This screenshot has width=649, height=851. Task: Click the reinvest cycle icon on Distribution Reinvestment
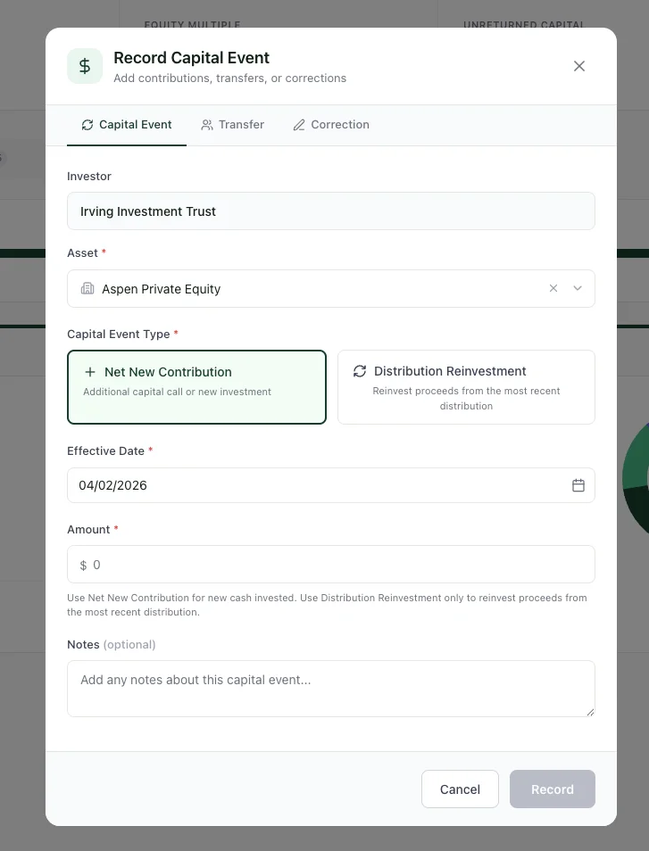[x=360, y=371]
